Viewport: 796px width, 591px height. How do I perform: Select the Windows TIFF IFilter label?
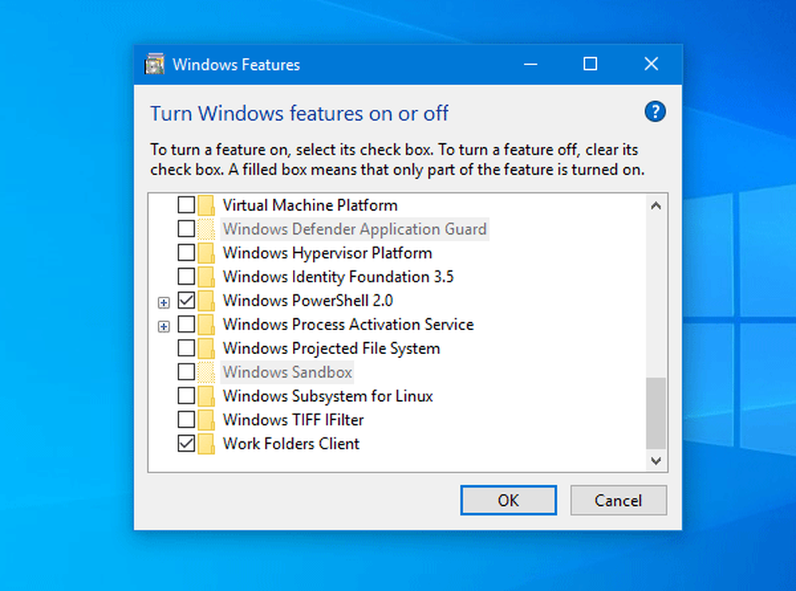coord(294,419)
